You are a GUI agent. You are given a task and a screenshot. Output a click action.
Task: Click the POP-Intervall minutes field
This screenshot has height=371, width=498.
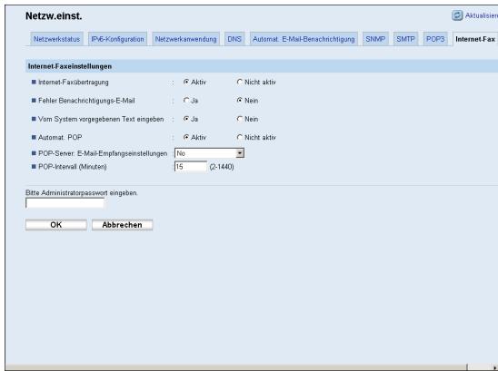[x=191, y=167]
